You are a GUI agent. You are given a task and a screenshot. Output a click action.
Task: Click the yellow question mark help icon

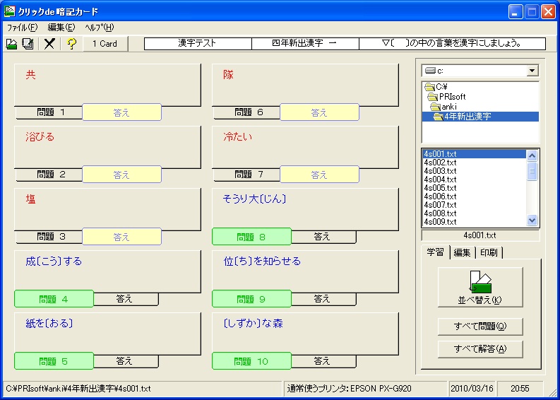click(x=71, y=44)
